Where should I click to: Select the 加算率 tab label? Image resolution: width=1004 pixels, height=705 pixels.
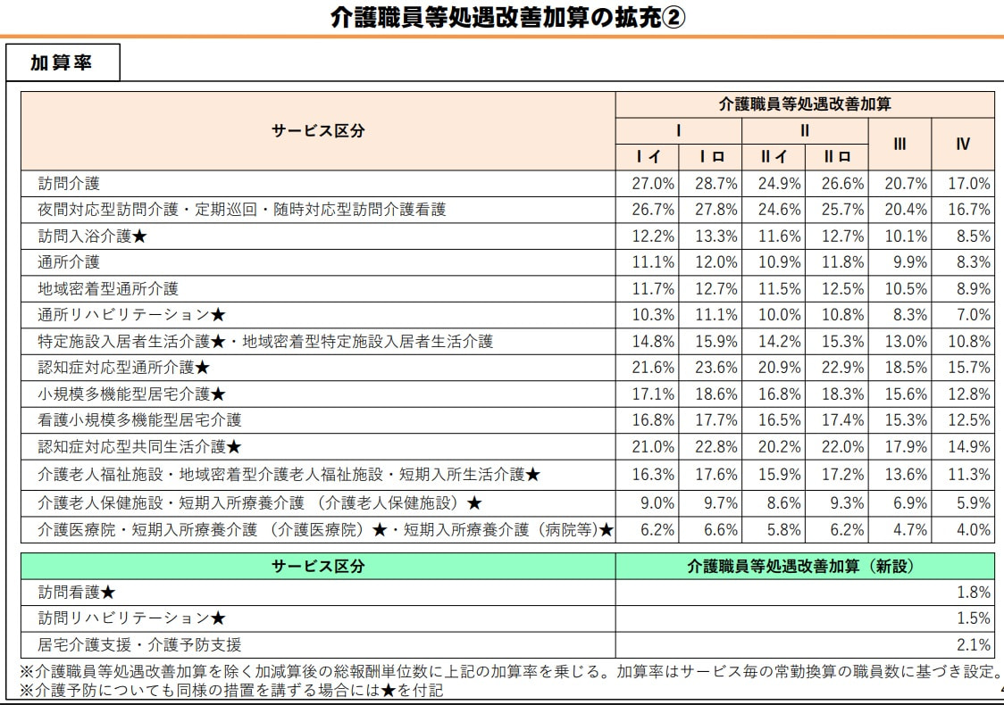coord(61,63)
